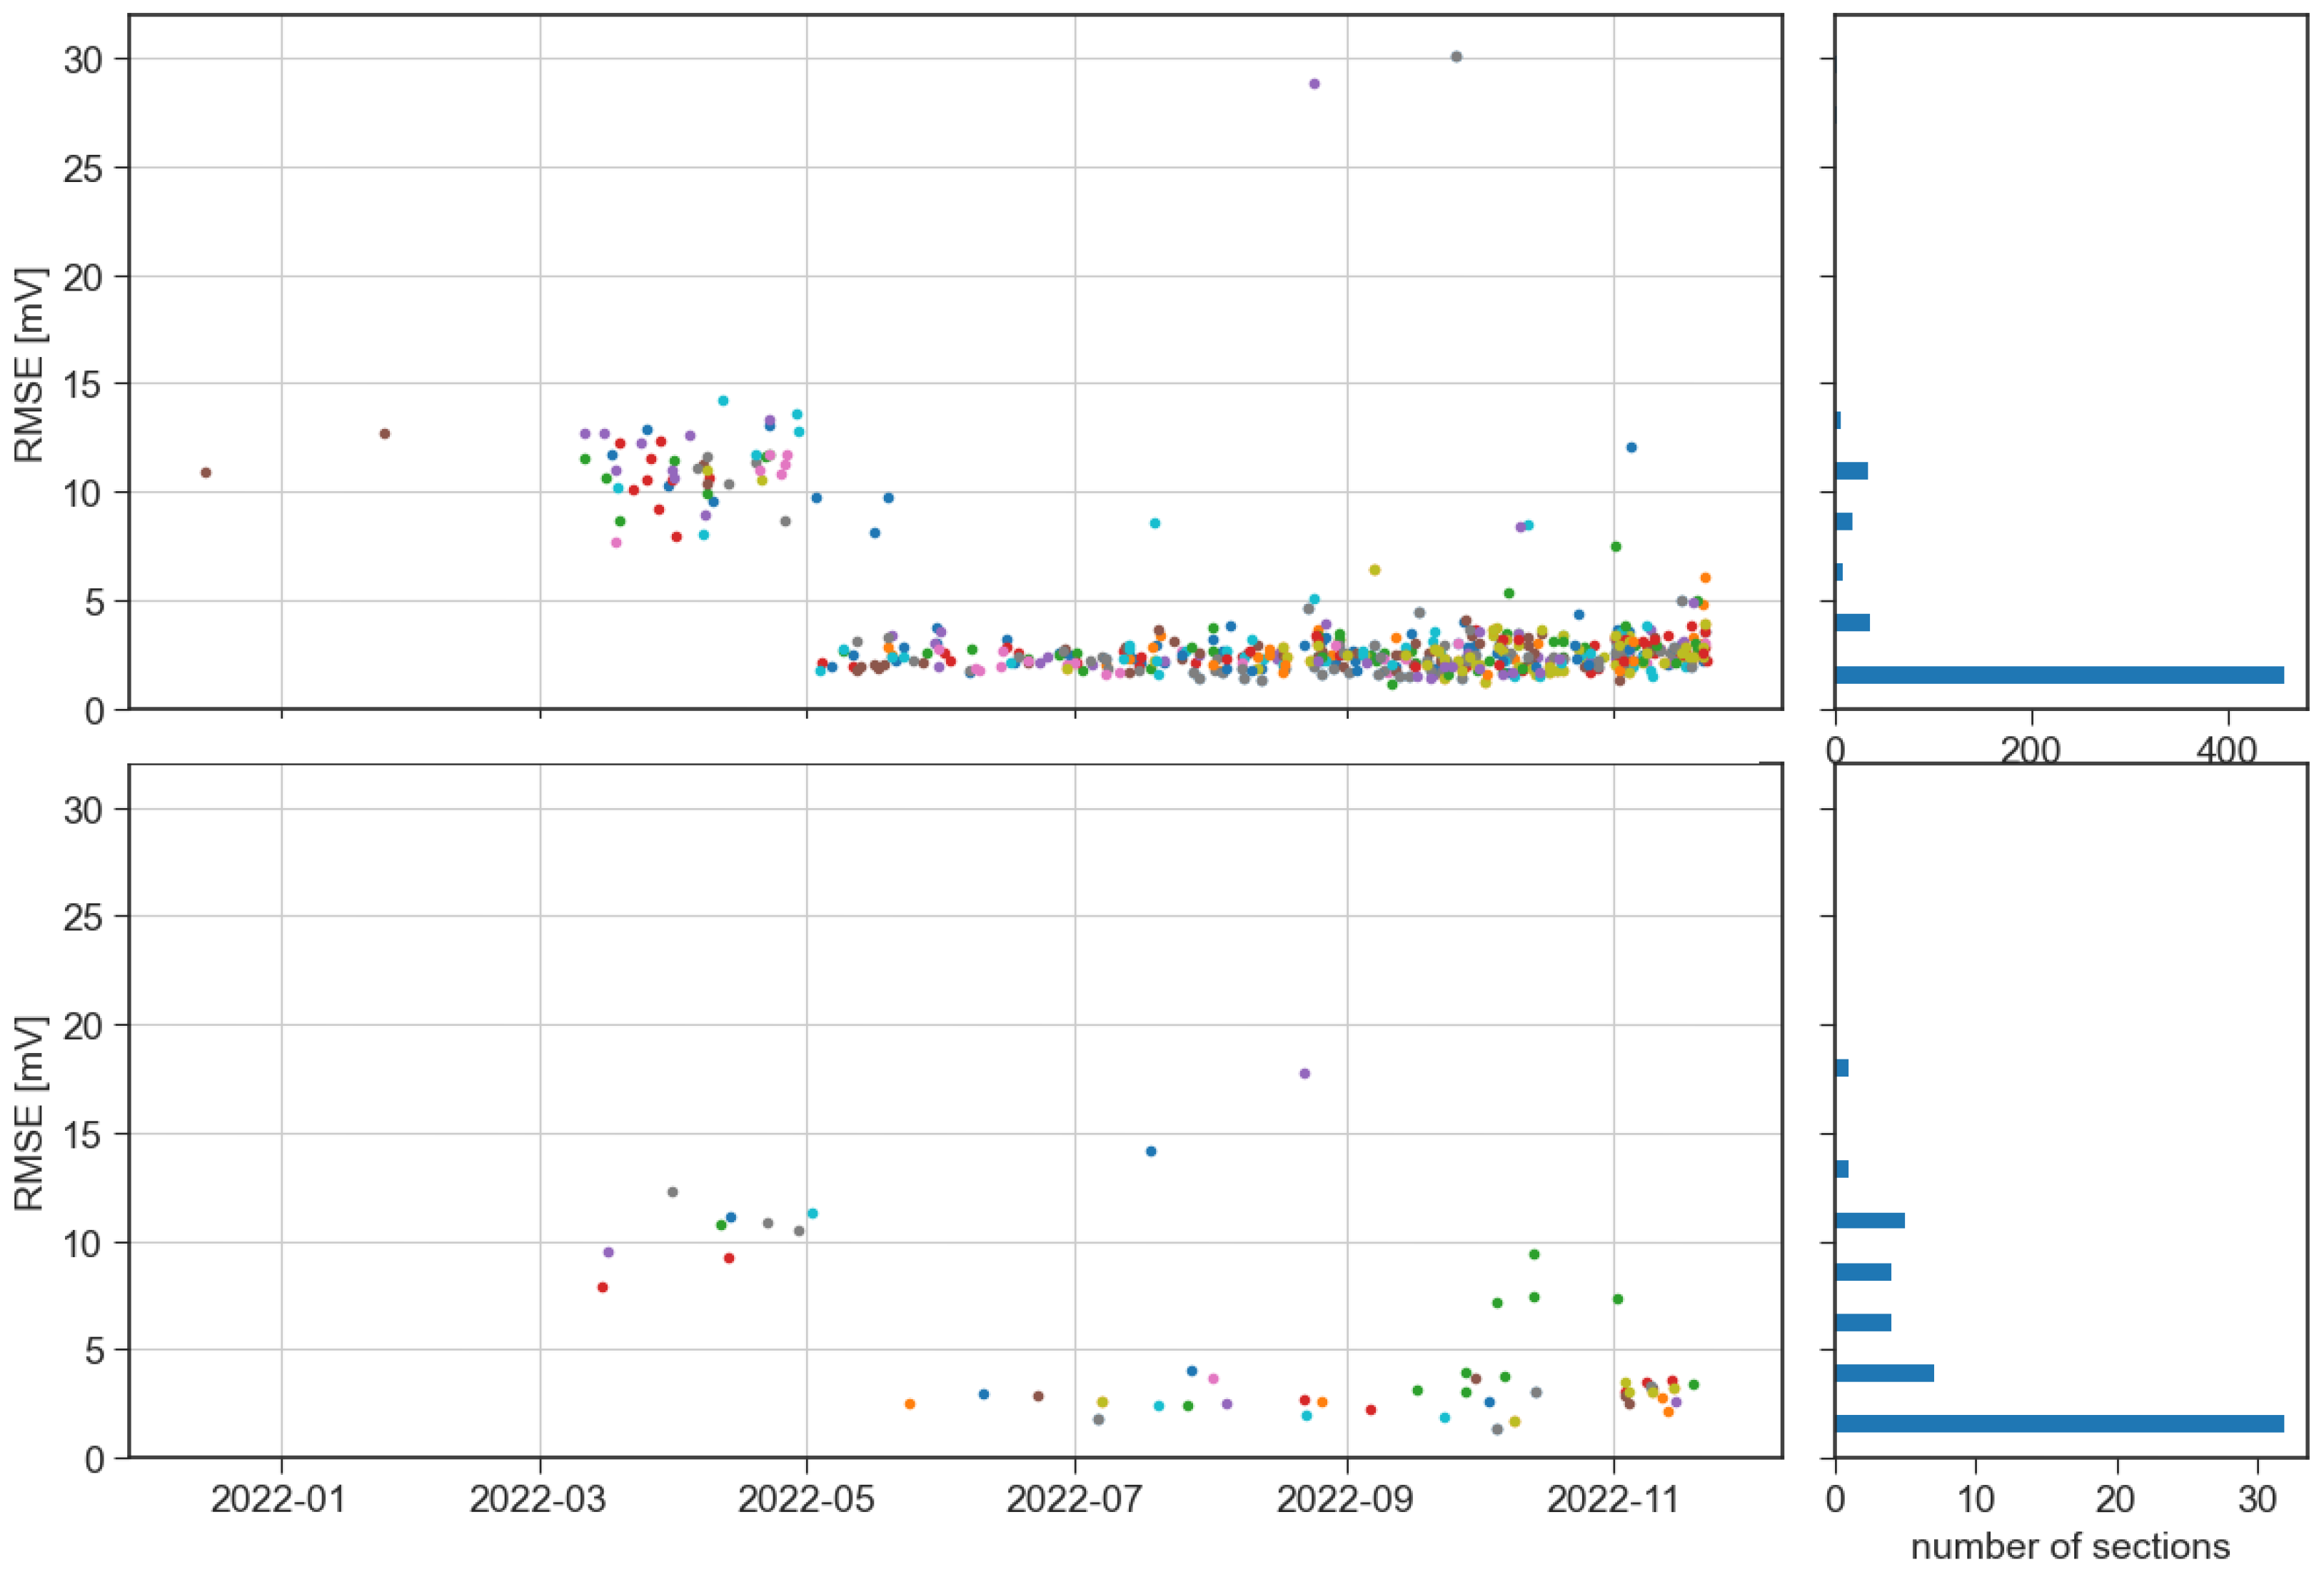Viewport: 2324px width, 1577px height.
Task: Click the red 8 mV point in bottom scatter
Action: [602, 1288]
